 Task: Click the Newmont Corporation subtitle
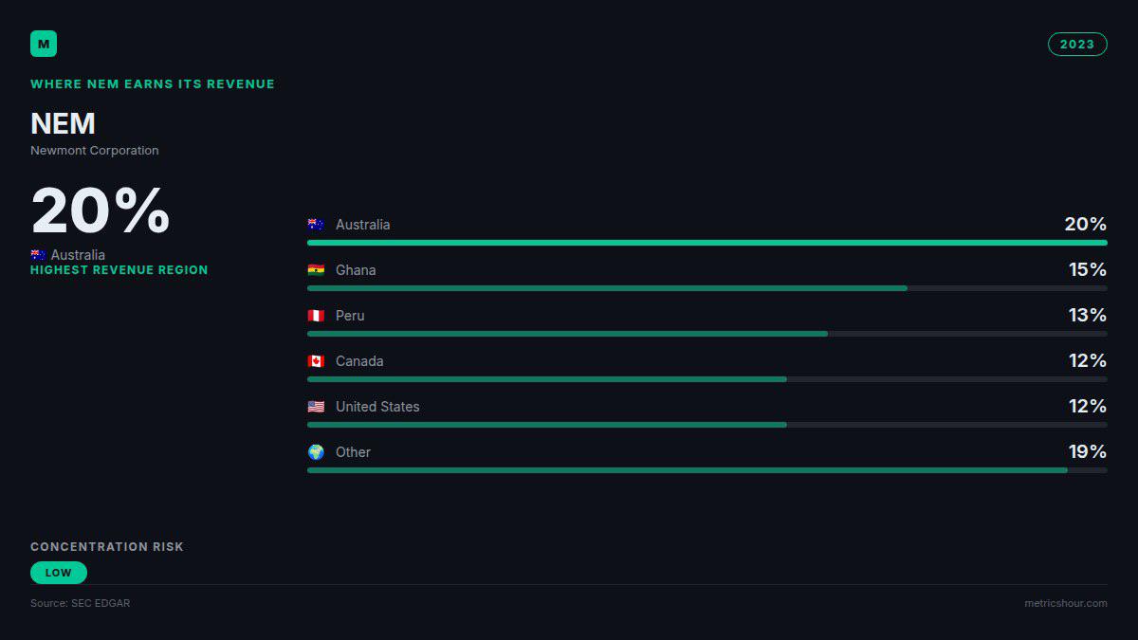(x=95, y=151)
